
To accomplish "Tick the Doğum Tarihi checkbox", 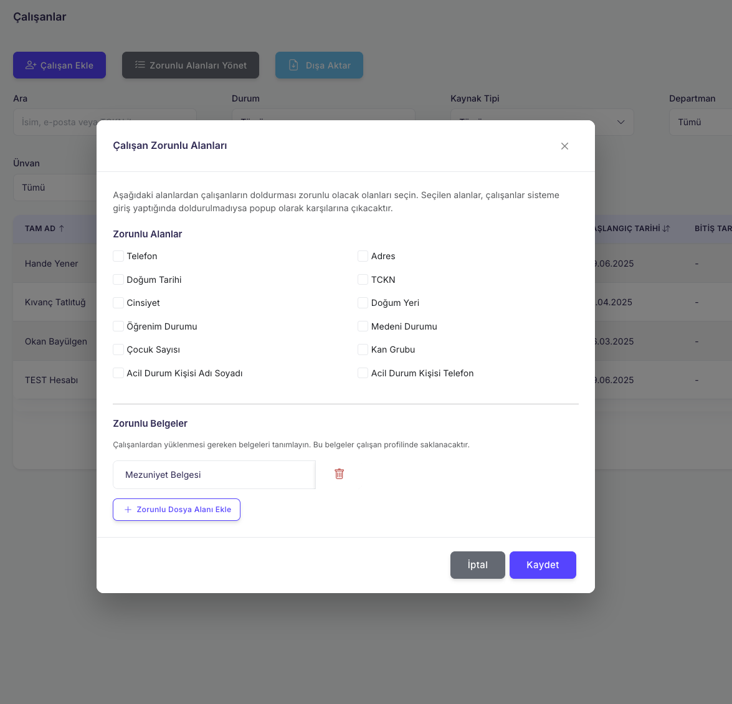I will [118, 280].
